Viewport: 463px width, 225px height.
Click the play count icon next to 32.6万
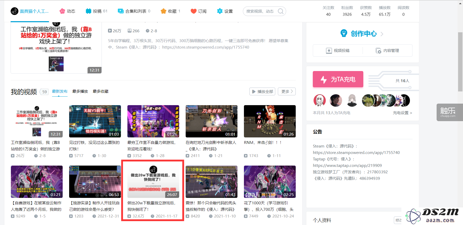(129, 216)
